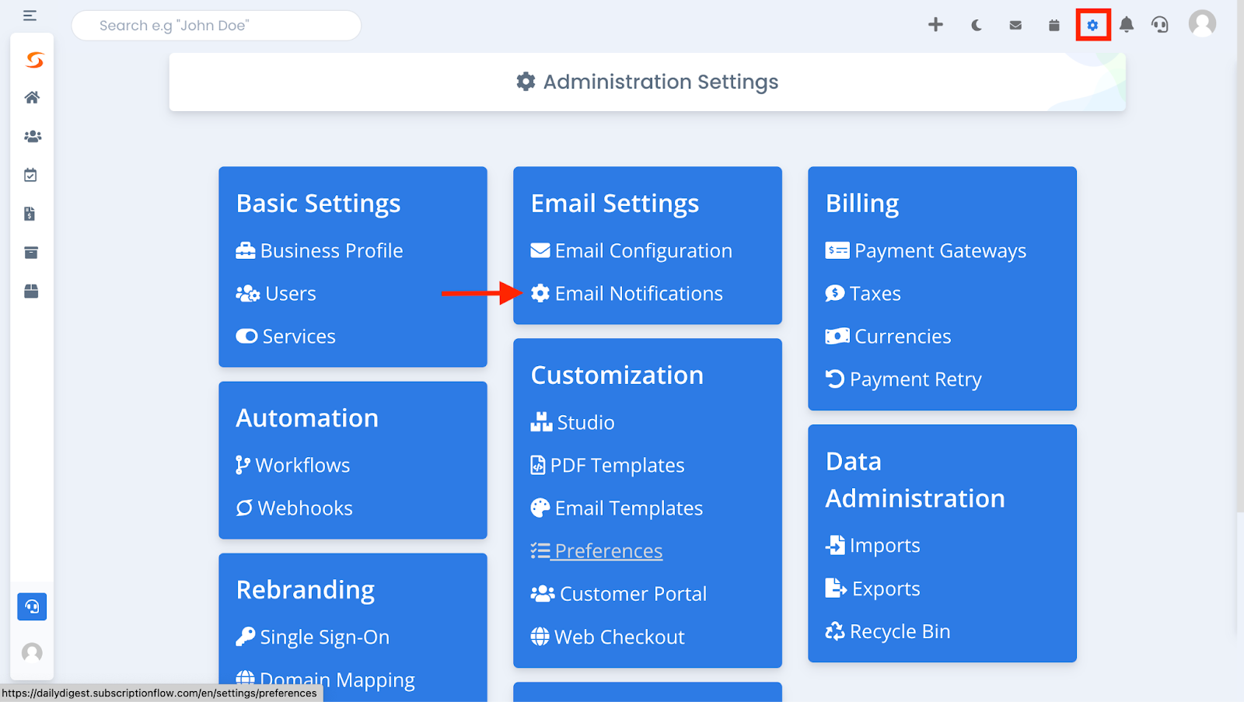This screenshot has width=1244, height=702.
Task: Open Webhooks under Automation
Action: tap(295, 508)
